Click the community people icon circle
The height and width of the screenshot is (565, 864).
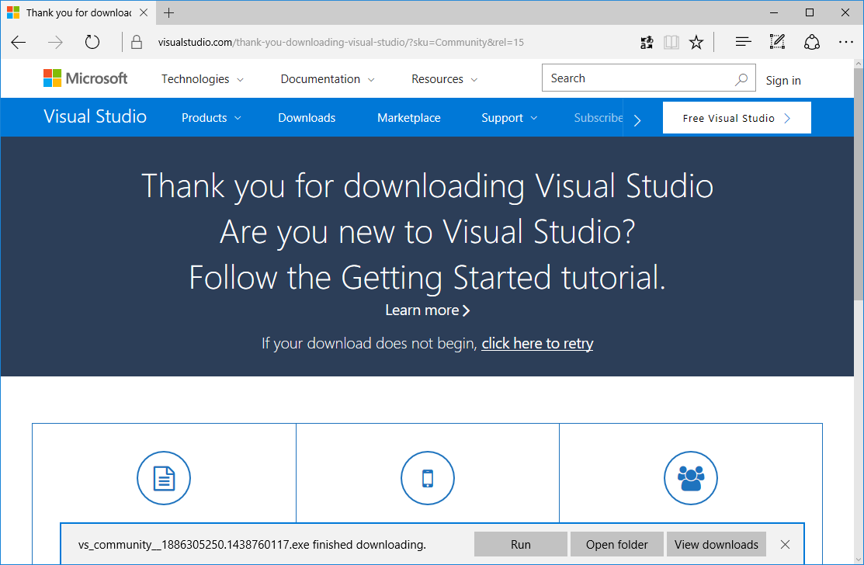[691, 478]
